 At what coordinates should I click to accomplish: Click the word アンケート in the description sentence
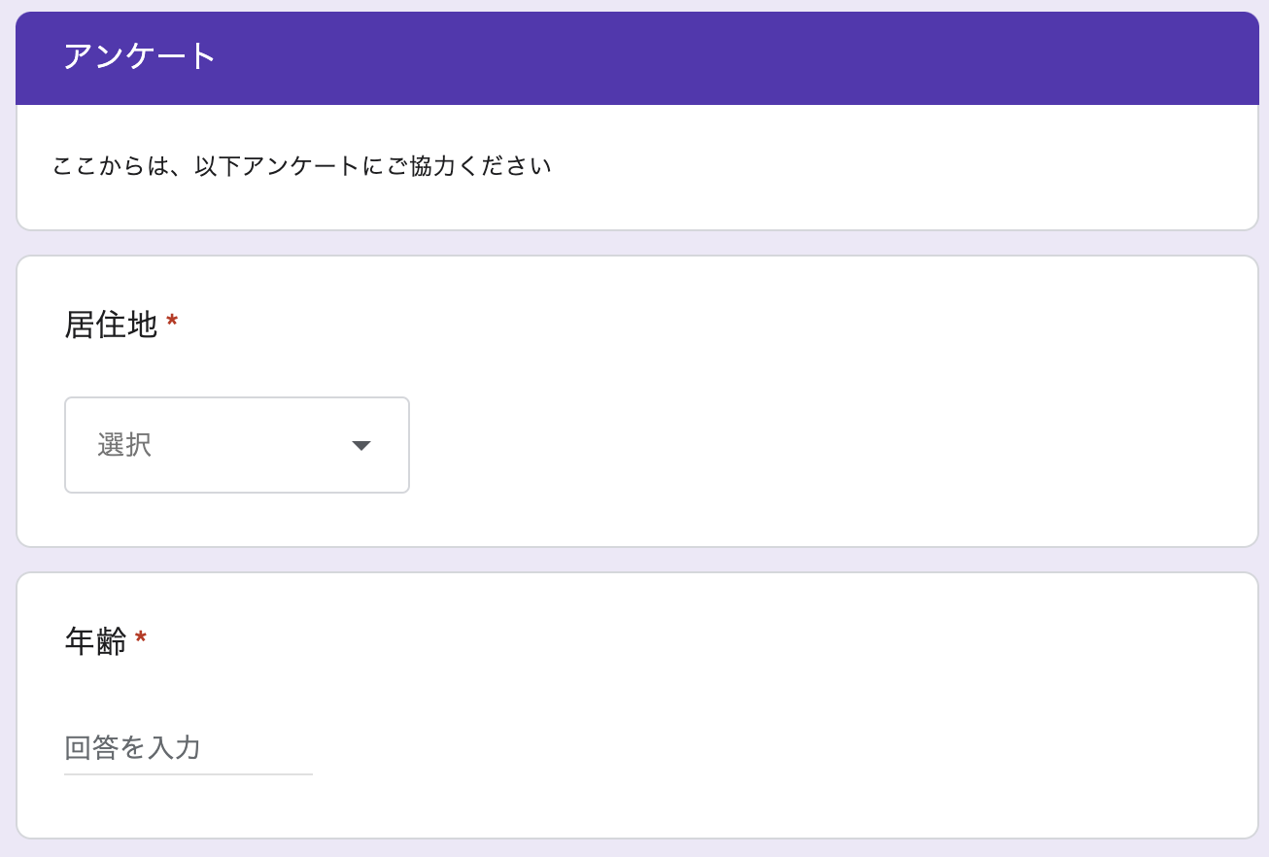click(x=301, y=166)
